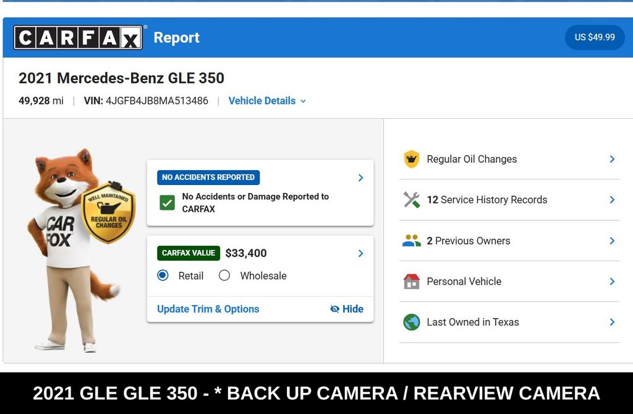Click the Last Owned in Texas text

click(x=473, y=322)
